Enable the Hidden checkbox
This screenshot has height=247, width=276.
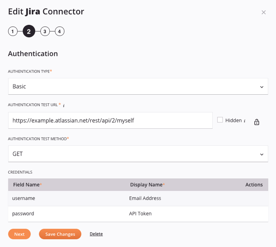click(220, 120)
